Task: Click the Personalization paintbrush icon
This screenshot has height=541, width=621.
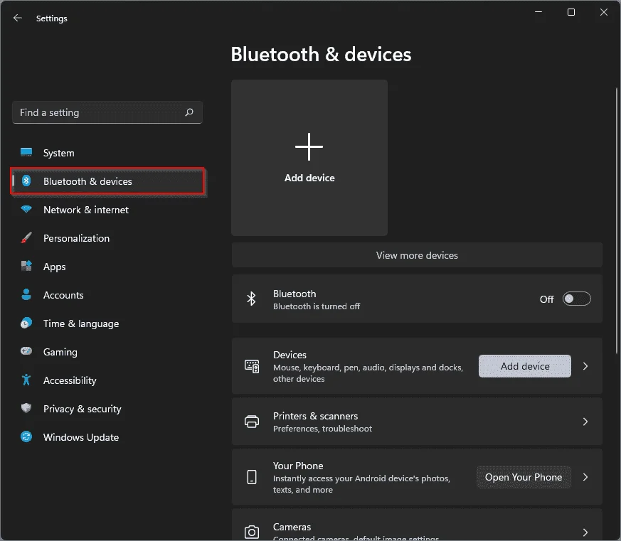Action: [x=26, y=238]
